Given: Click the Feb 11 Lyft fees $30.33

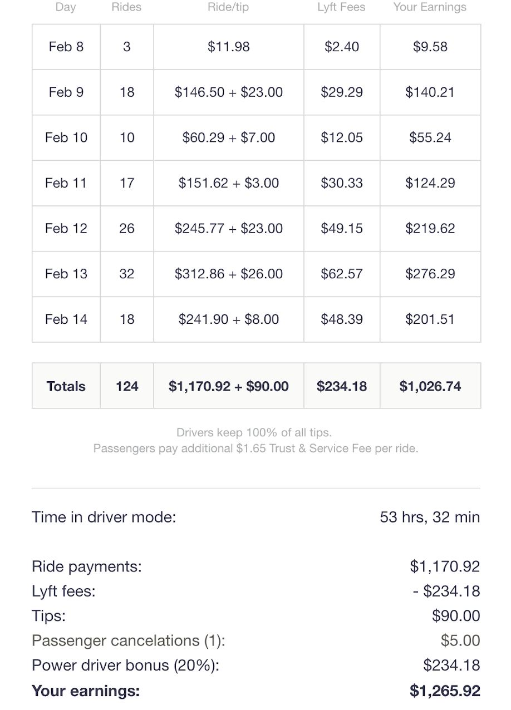Looking at the screenshot, I should (341, 183).
